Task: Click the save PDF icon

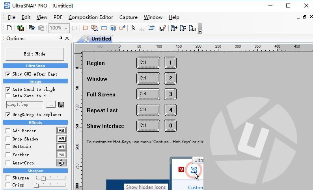Action: click(x=192, y=28)
